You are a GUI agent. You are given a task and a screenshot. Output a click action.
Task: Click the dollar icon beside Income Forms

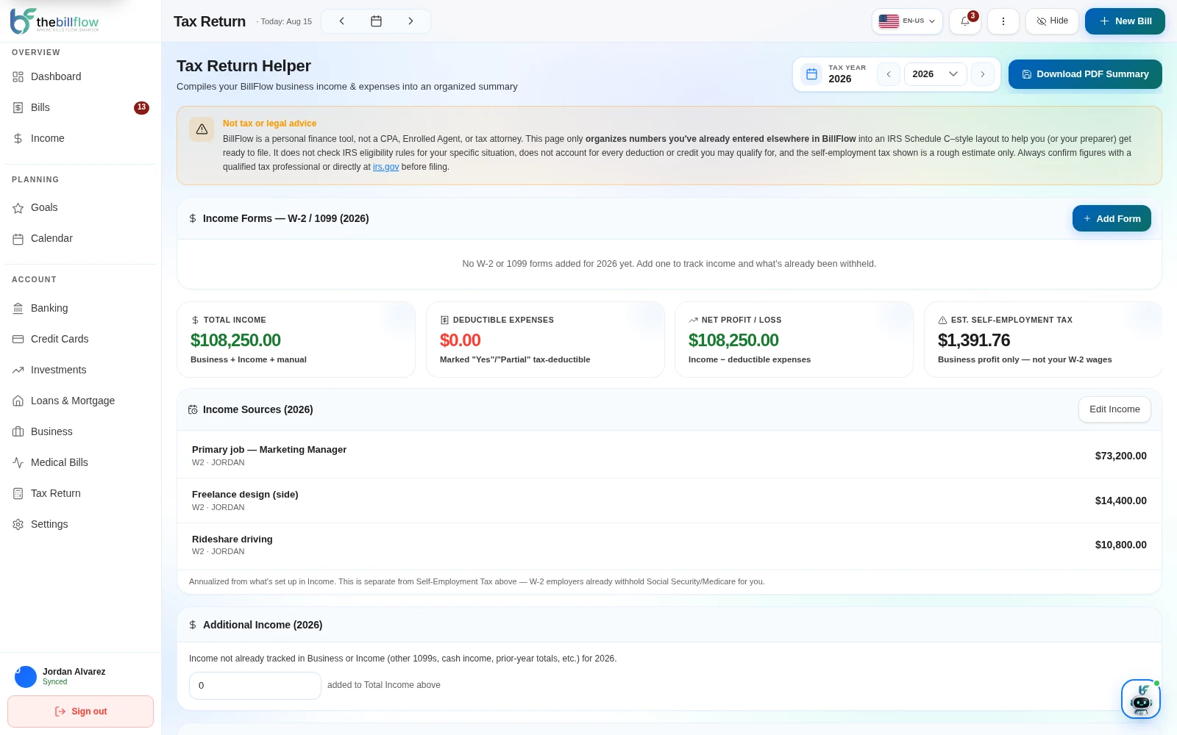coord(193,218)
